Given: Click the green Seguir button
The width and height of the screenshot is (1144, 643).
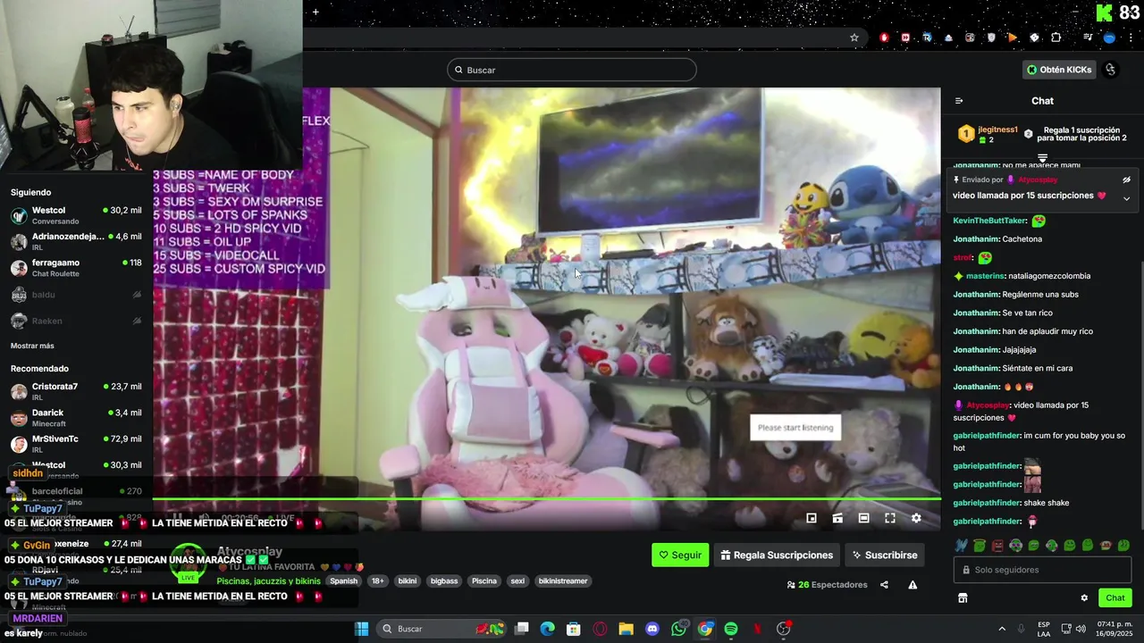Looking at the screenshot, I should click(x=680, y=555).
